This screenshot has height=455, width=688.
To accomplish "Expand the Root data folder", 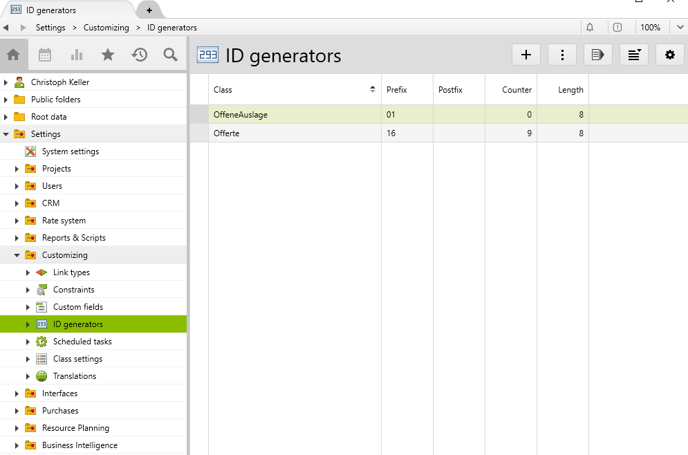I will tap(6, 117).
